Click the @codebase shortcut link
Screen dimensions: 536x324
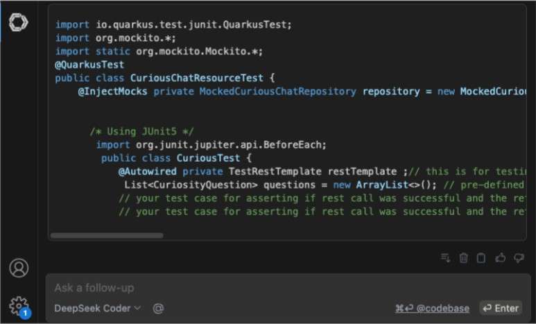coord(432,308)
